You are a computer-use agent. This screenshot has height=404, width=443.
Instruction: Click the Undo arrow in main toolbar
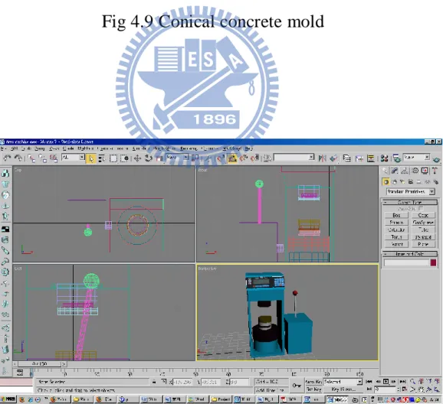[x=7, y=158]
